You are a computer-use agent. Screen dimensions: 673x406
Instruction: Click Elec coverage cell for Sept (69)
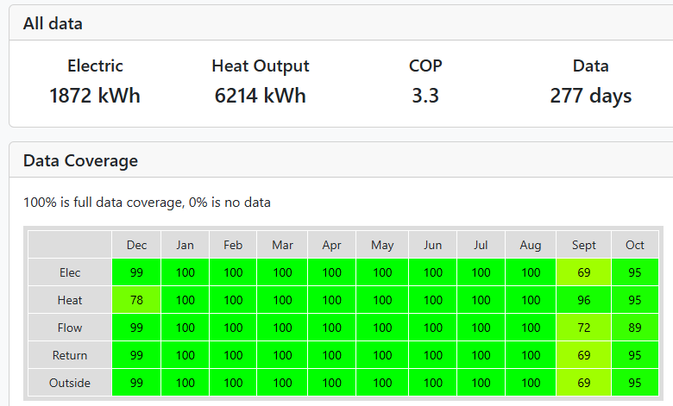583,272
